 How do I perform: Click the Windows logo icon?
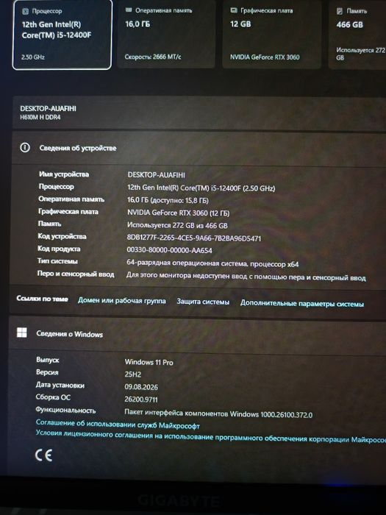(x=22, y=333)
